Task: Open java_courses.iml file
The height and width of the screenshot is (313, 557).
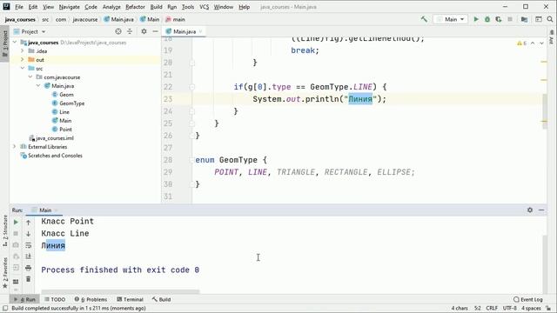Action: click(51, 138)
